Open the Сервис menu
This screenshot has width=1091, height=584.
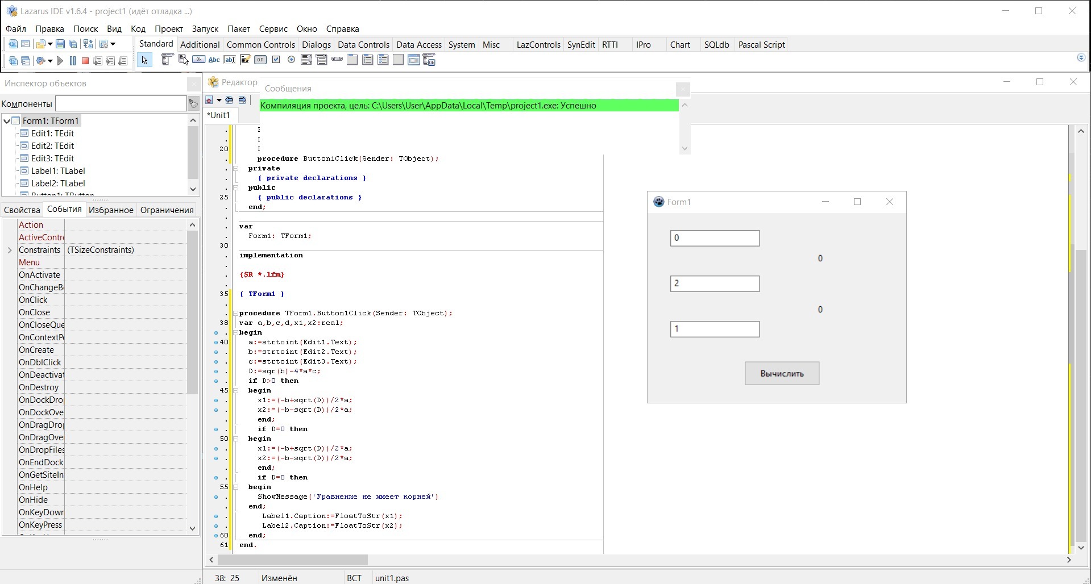[x=273, y=28]
